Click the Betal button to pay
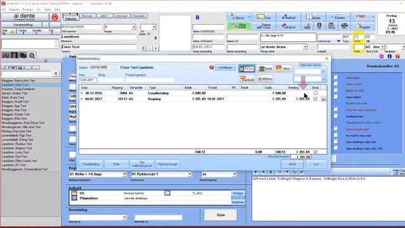The height and width of the screenshot is (228, 405). coord(292,164)
